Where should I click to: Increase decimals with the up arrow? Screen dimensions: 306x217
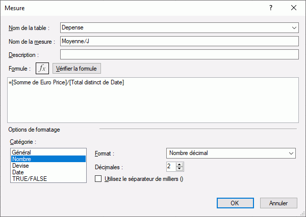[179, 164]
